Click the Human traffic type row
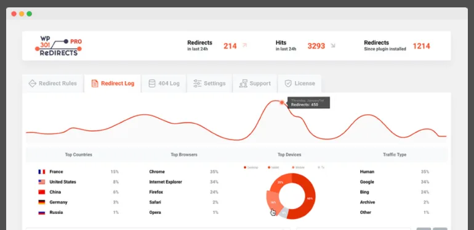This screenshot has height=230, width=474. pyautogui.click(x=395, y=172)
